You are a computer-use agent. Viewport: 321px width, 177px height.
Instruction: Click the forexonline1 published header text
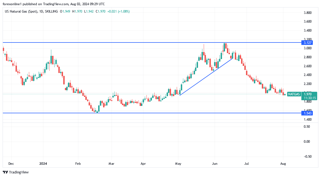[54, 4]
